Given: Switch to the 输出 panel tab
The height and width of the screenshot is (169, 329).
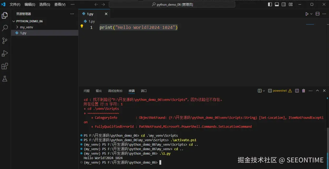Looking at the screenshot, I should (x=99, y=91).
